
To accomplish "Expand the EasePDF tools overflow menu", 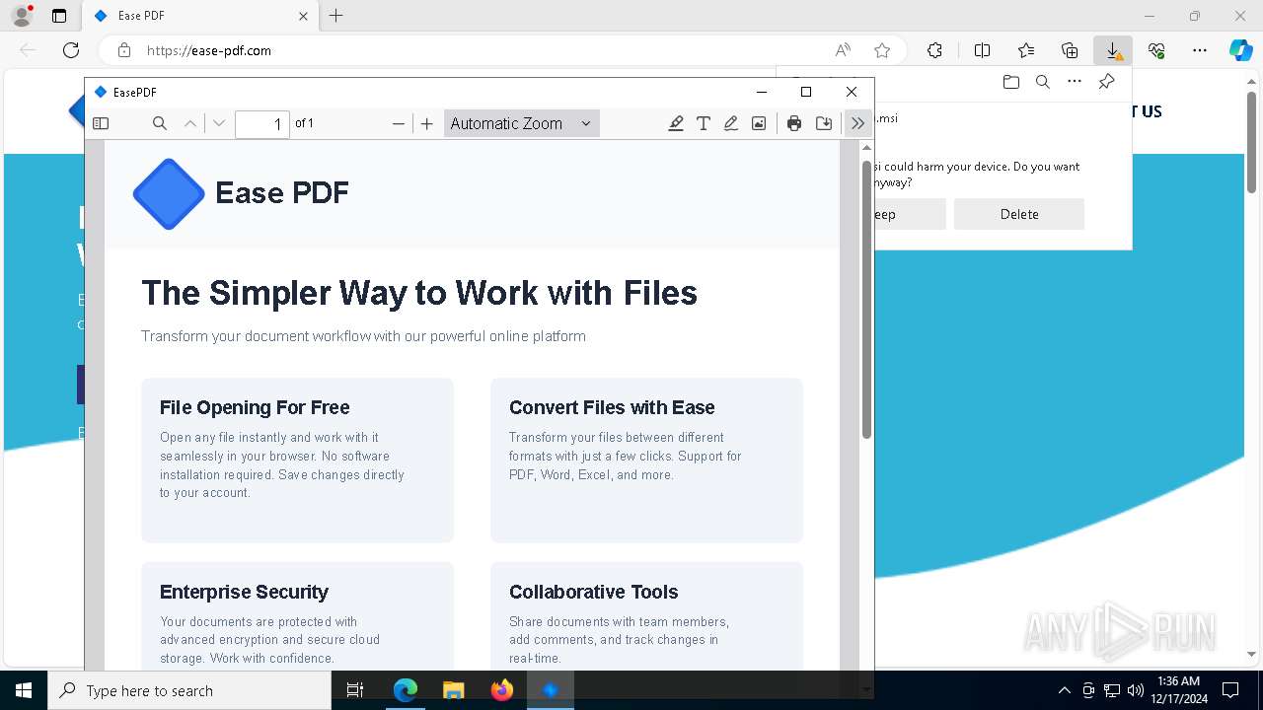I will click(x=857, y=123).
